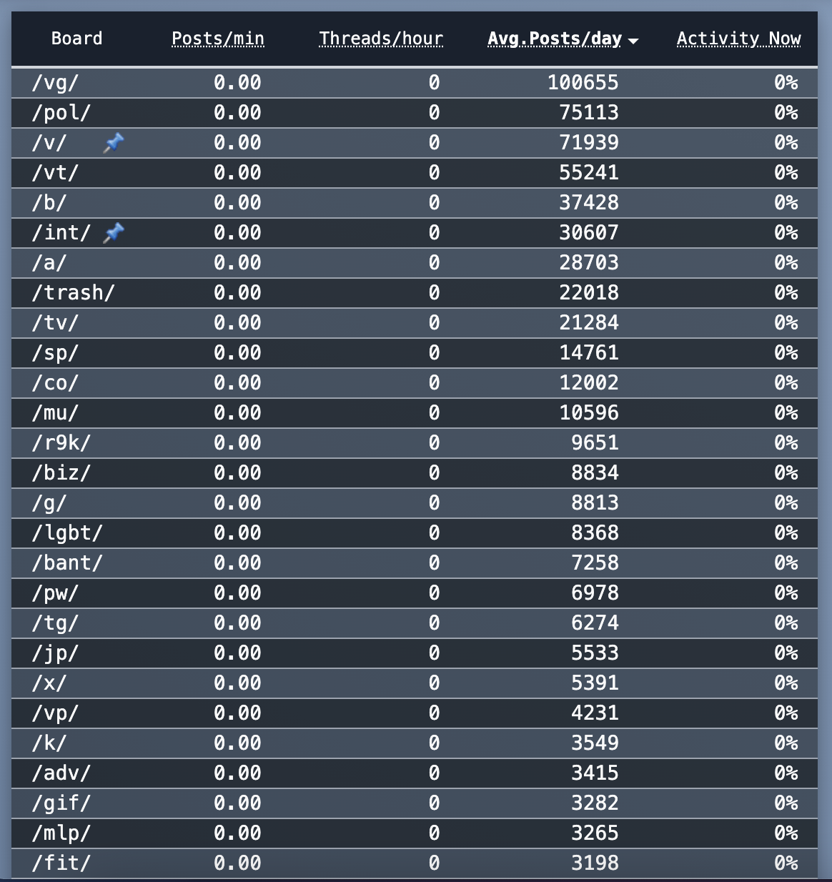Image resolution: width=832 pixels, height=882 pixels.
Task: Toggle the sort arrow next to Avg.Posts/day
Action: click(633, 41)
